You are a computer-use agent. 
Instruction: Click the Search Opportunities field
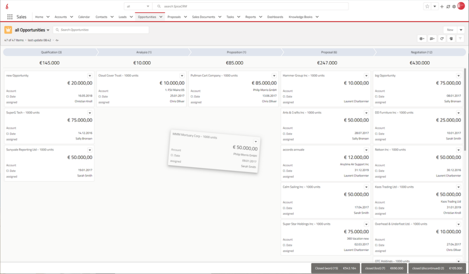(x=101, y=30)
